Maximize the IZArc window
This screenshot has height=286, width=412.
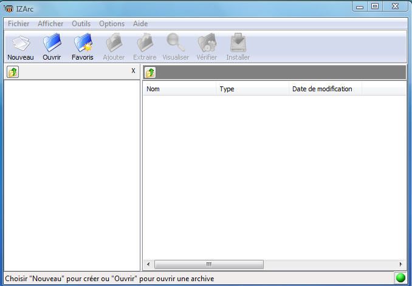click(375, 6)
